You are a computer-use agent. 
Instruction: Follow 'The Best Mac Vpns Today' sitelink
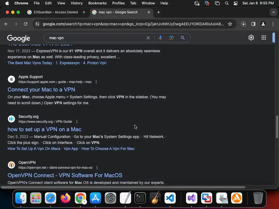pos(30,63)
